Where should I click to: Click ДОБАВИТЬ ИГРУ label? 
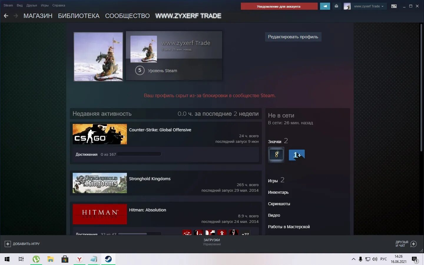26,244
